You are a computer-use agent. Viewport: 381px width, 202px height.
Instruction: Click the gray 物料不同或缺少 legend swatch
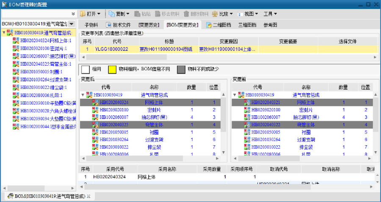coord(181,69)
